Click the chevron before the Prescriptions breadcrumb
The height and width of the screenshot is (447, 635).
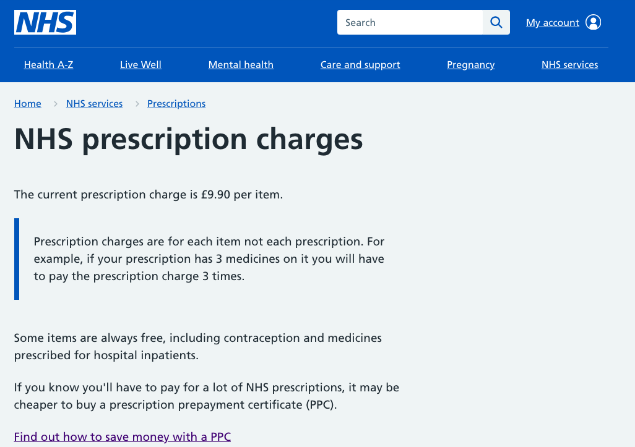[137, 104]
